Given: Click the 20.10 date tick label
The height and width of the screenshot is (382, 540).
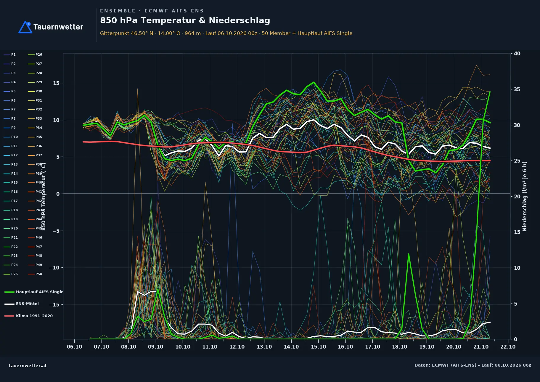Looking at the screenshot, I should click(454, 347).
